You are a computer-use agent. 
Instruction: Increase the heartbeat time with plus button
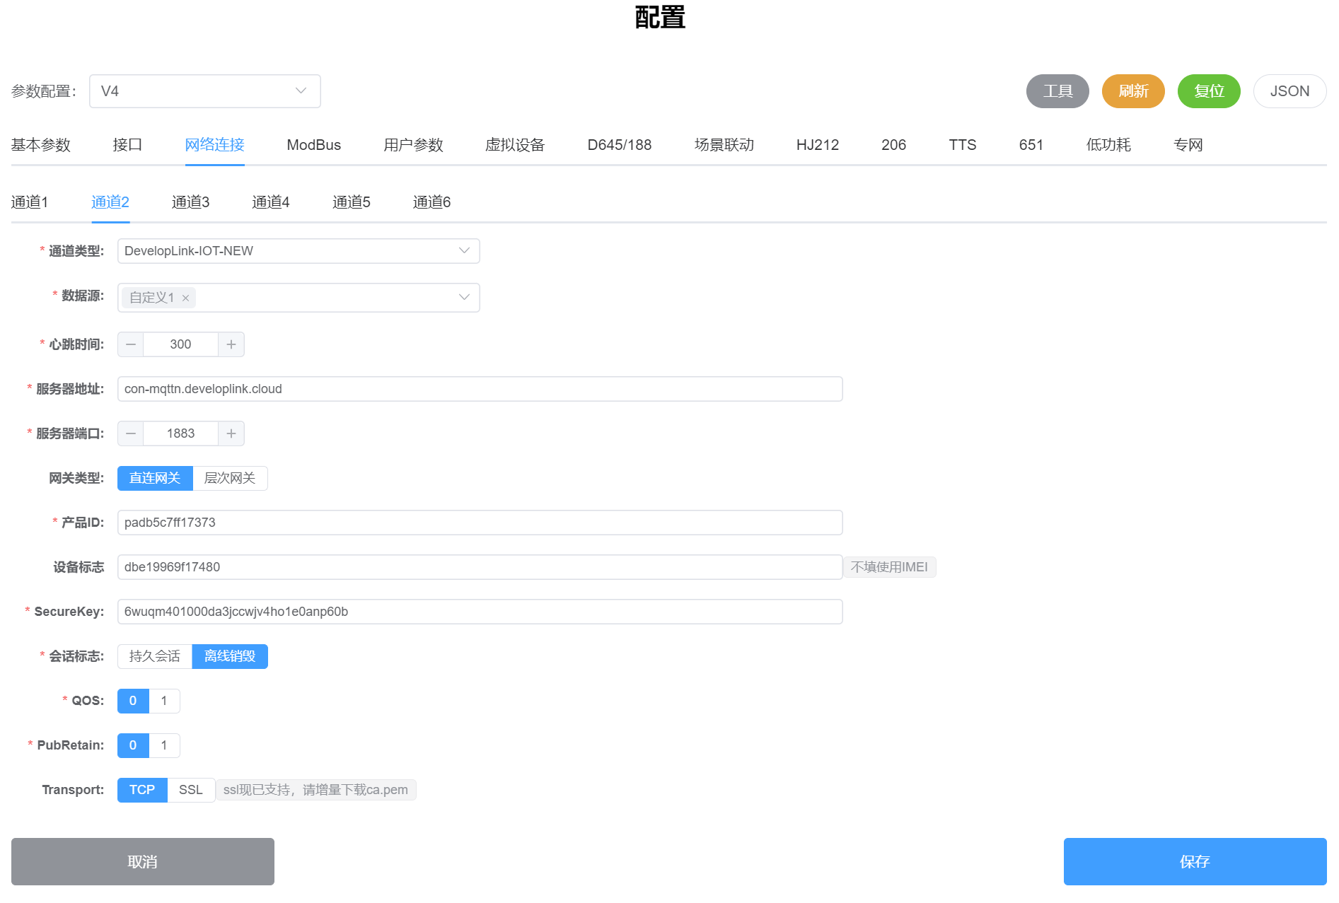click(x=231, y=344)
